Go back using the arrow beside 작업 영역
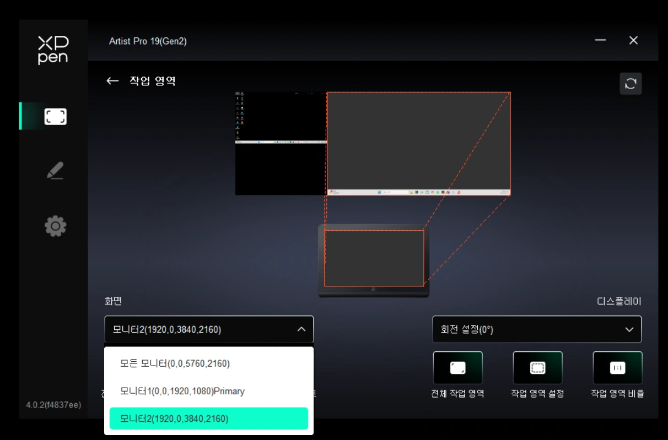 [112, 81]
